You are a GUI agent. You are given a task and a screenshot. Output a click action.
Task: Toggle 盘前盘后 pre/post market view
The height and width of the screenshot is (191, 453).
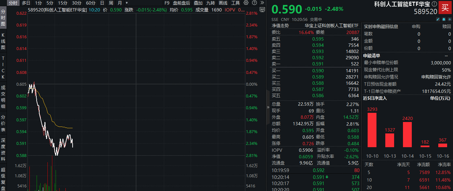tap(182, 3)
